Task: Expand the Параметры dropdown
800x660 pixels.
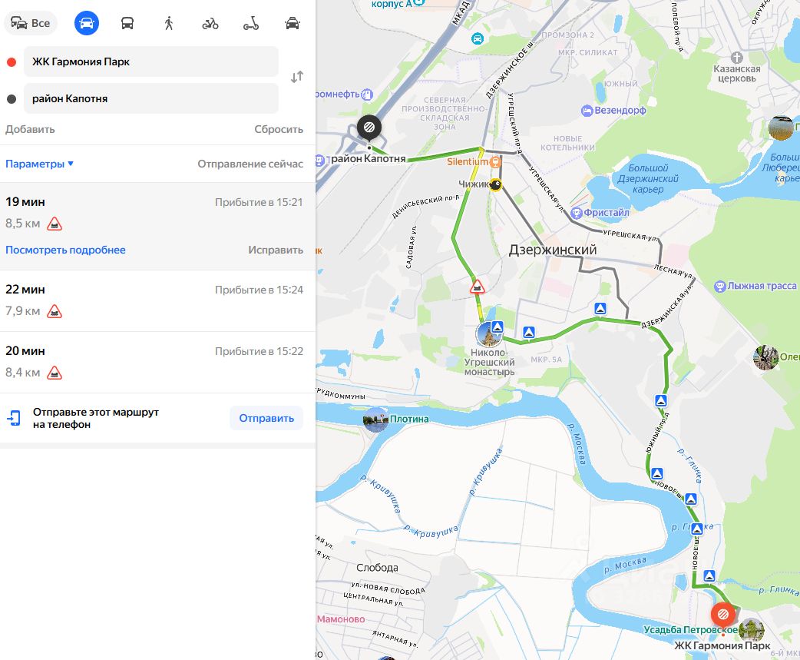Action: tap(39, 164)
